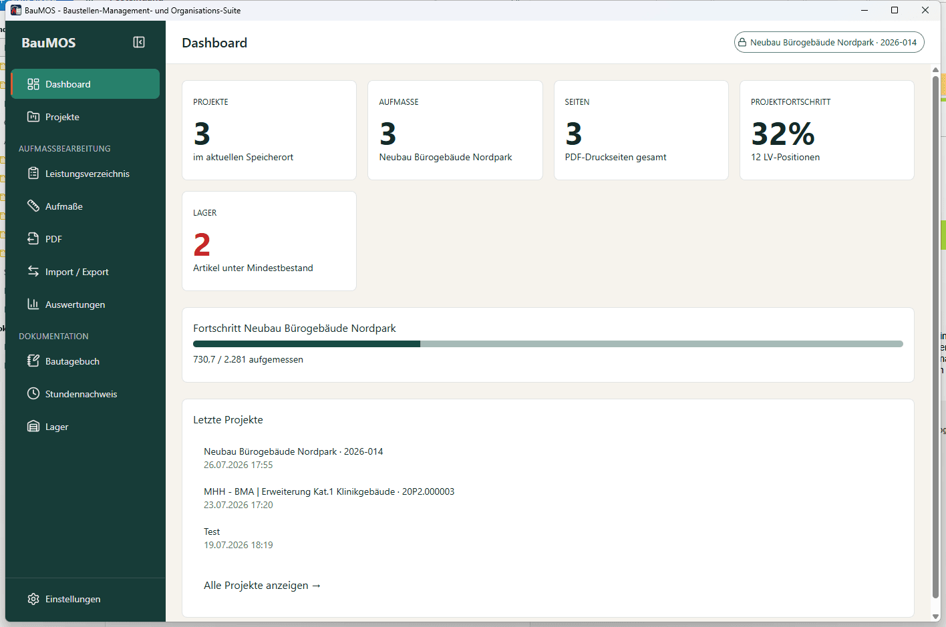946x627 pixels.
Task: Click the date 26.07.2026 17:55
Action: point(239,465)
